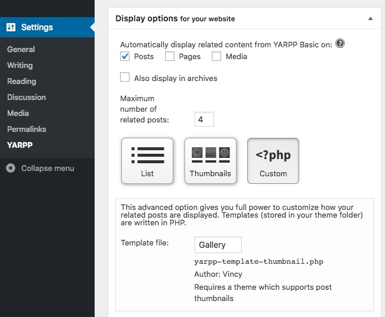Click the Display options panel heading

point(175,19)
